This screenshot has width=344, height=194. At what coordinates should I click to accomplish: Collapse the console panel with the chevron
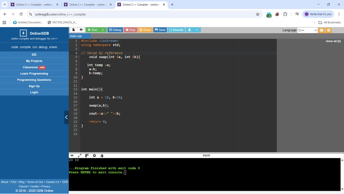point(72,155)
